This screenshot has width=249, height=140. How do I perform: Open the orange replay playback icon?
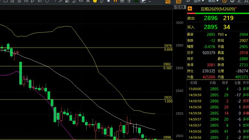coord(168,1)
